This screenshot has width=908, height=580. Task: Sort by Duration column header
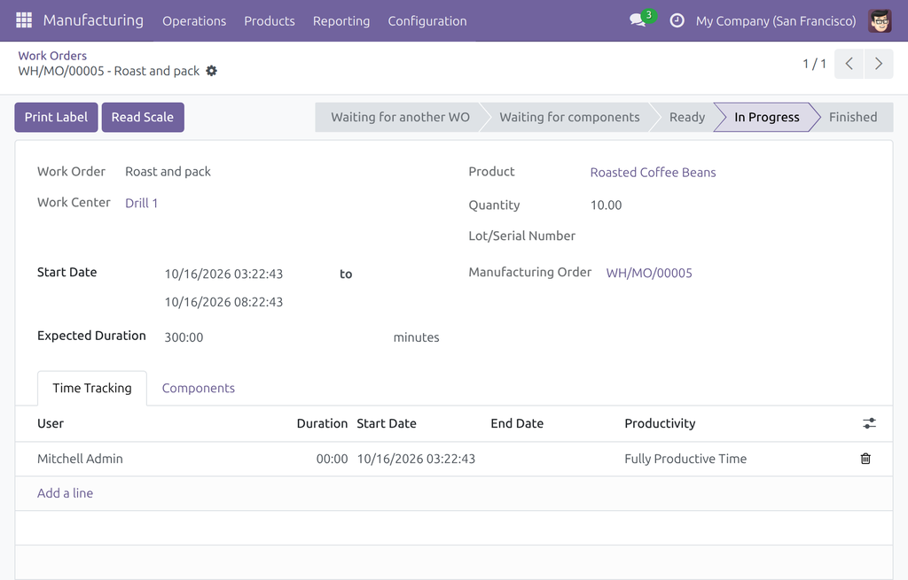point(322,423)
